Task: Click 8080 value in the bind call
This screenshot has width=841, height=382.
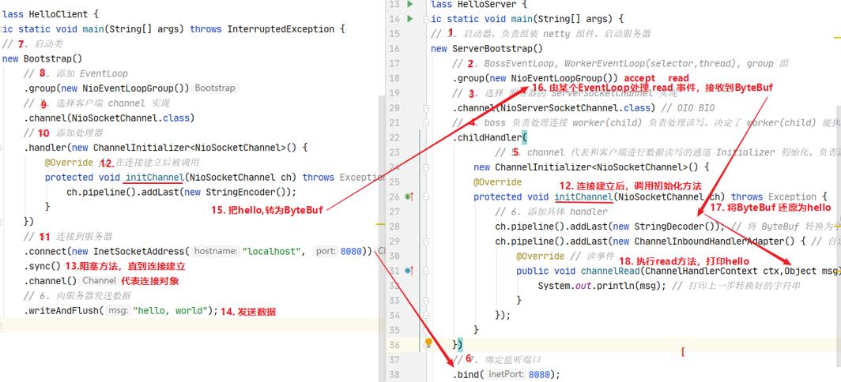Action: coord(539,374)
